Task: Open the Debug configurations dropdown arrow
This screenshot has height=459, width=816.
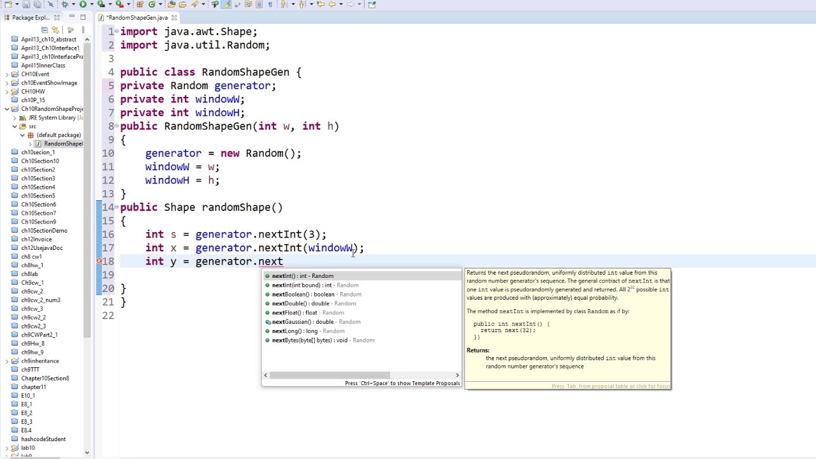Action: tap(73, 4)
